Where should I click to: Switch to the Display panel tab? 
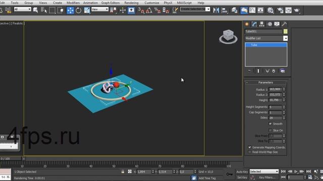277,24
